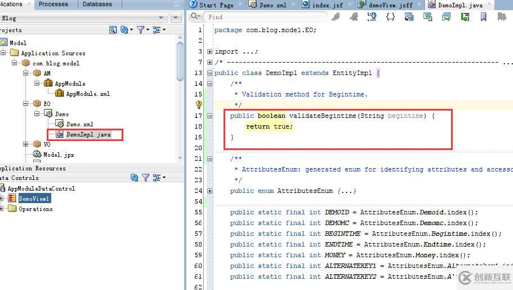The height and width of the screenshot is (290, 513).
Task: Close the demoView.jsff tab
Action: point(420,4)
